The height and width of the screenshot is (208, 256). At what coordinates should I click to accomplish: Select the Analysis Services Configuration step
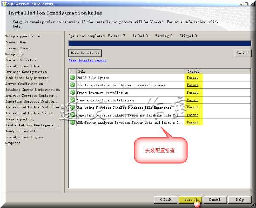pos(32,95)
